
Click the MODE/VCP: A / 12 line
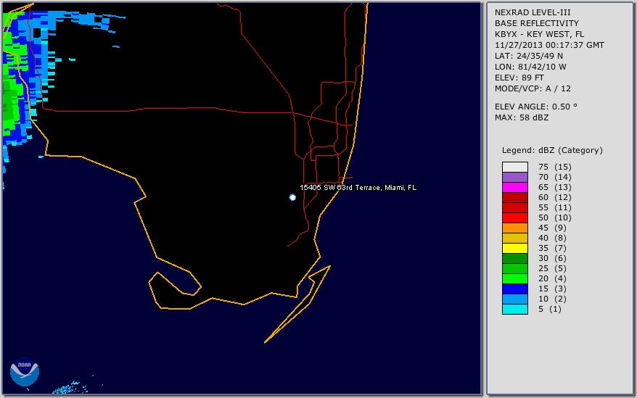click(x=533, y=88)
